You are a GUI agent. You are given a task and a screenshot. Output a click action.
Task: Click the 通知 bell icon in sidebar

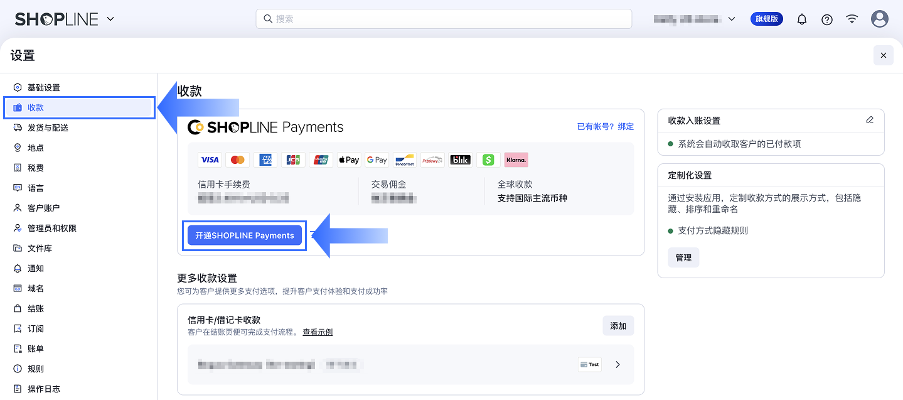(18, 268)
